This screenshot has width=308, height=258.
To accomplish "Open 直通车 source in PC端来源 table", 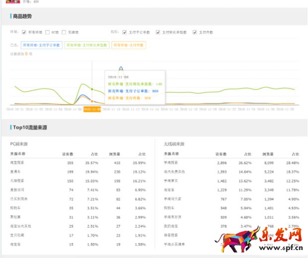I will (x=15, y=172).
